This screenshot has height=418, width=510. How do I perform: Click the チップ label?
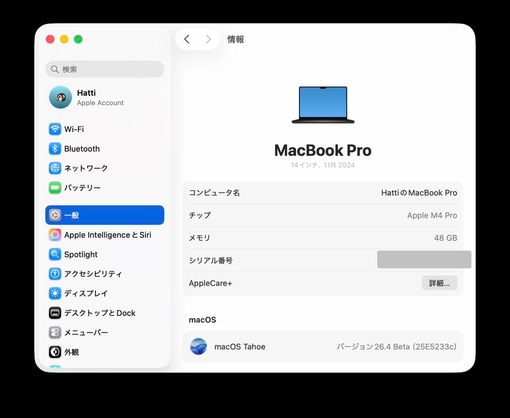click(200, 215)
